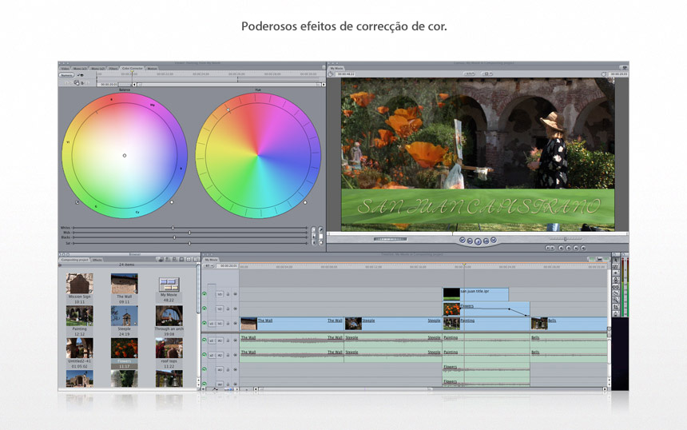This screenshot has width=687, height=430.
Task: Select the Flowers clip thumbnail in Browser
Action: (x=124, y=348)
